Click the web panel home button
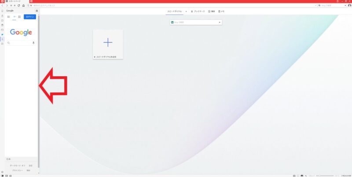The image size is (352, 177). (37, 11)
